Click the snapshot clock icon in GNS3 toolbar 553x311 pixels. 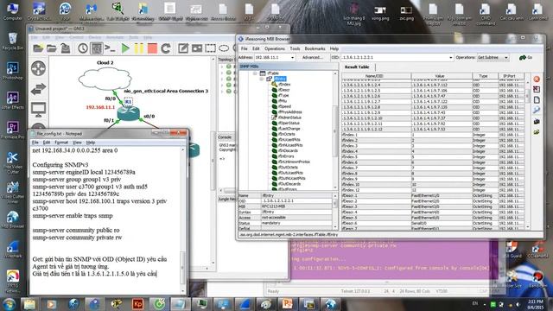point(83,48)
